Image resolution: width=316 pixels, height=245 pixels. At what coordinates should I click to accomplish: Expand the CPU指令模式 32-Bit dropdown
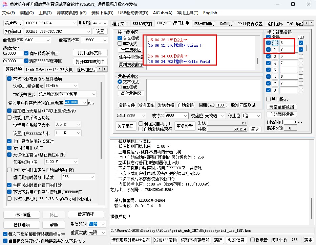pos(75,86)
